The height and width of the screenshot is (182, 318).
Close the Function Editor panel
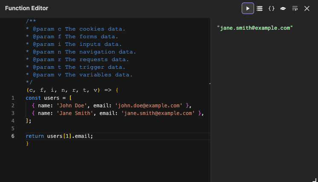tap(307, 8)
